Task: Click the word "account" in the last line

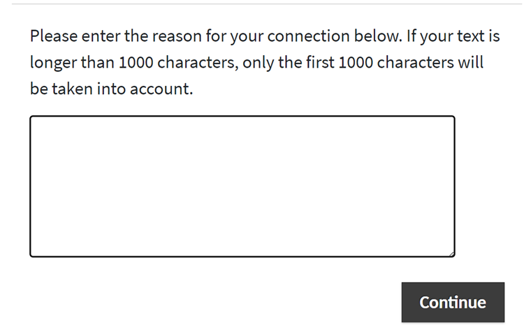Action: [x=162, y=90]
